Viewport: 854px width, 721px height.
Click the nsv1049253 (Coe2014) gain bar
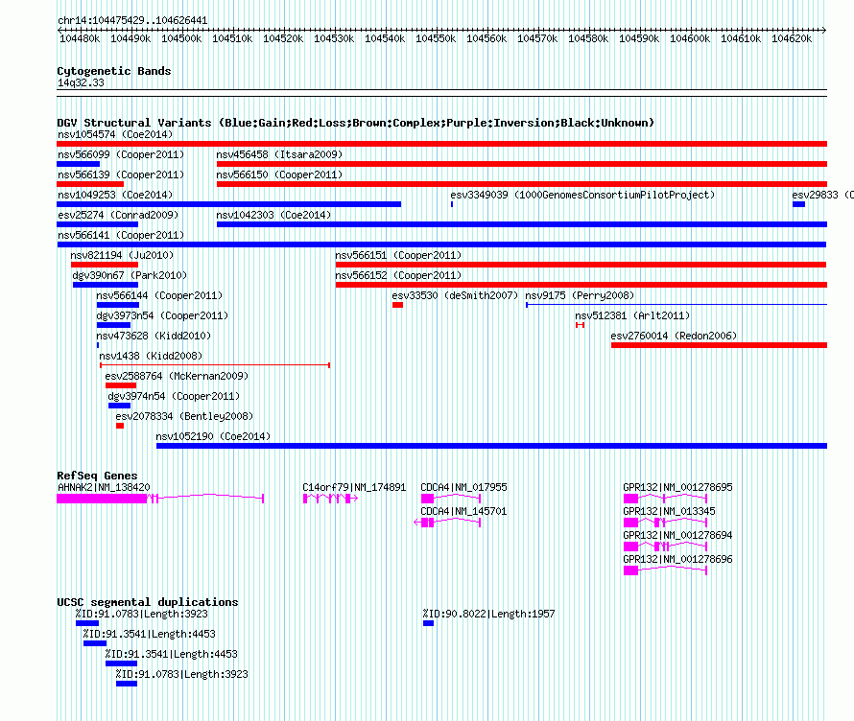pyautogui.click(x=228, y=204)
